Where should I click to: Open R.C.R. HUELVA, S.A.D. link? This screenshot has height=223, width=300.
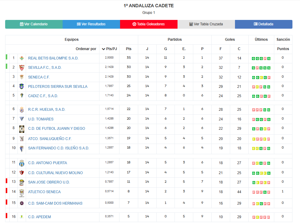tap(47, 110)
